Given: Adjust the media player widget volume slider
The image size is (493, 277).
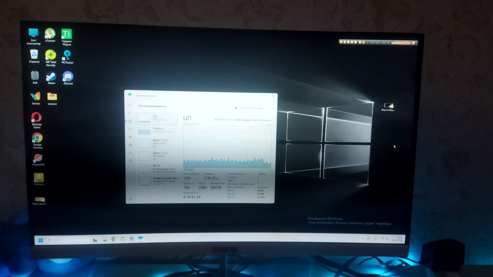Looking at the screenshot, I should [x=401, y=43].
